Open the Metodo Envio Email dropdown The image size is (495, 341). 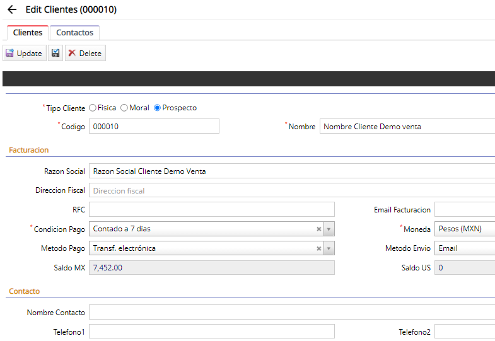coord(465,248)
